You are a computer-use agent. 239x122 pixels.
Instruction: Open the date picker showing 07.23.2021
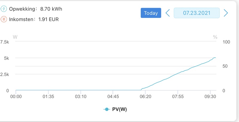tap(197, 13)
